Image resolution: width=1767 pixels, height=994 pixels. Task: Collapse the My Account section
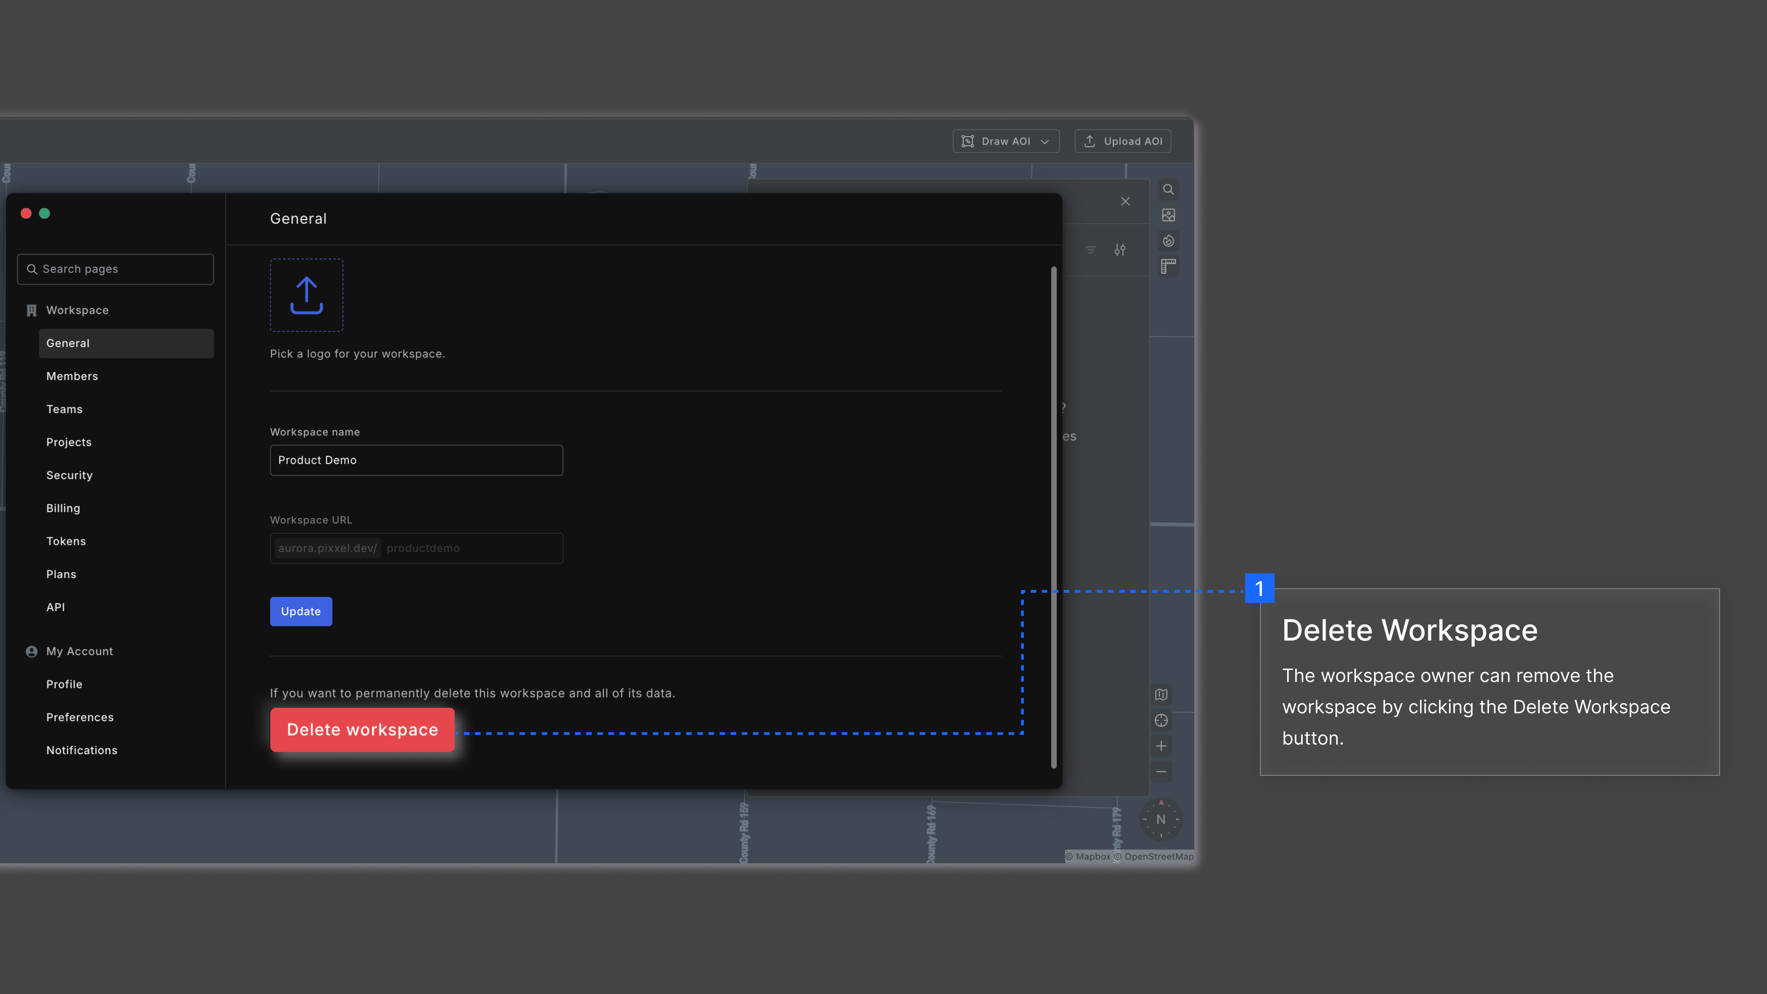(79, 651)
